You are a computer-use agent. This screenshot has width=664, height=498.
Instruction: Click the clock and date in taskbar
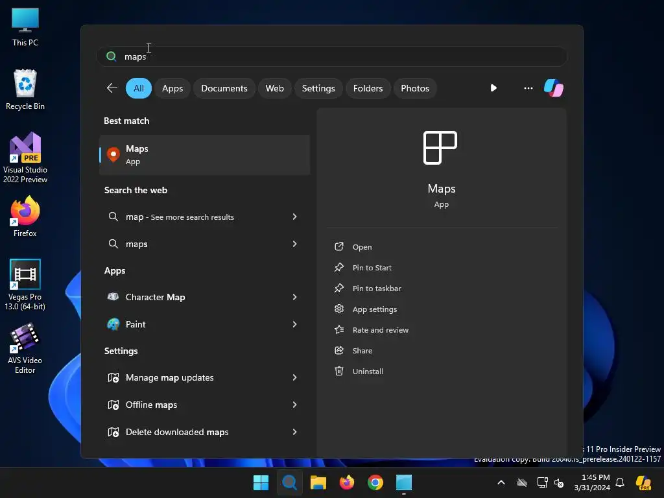[x=592, y=482]
